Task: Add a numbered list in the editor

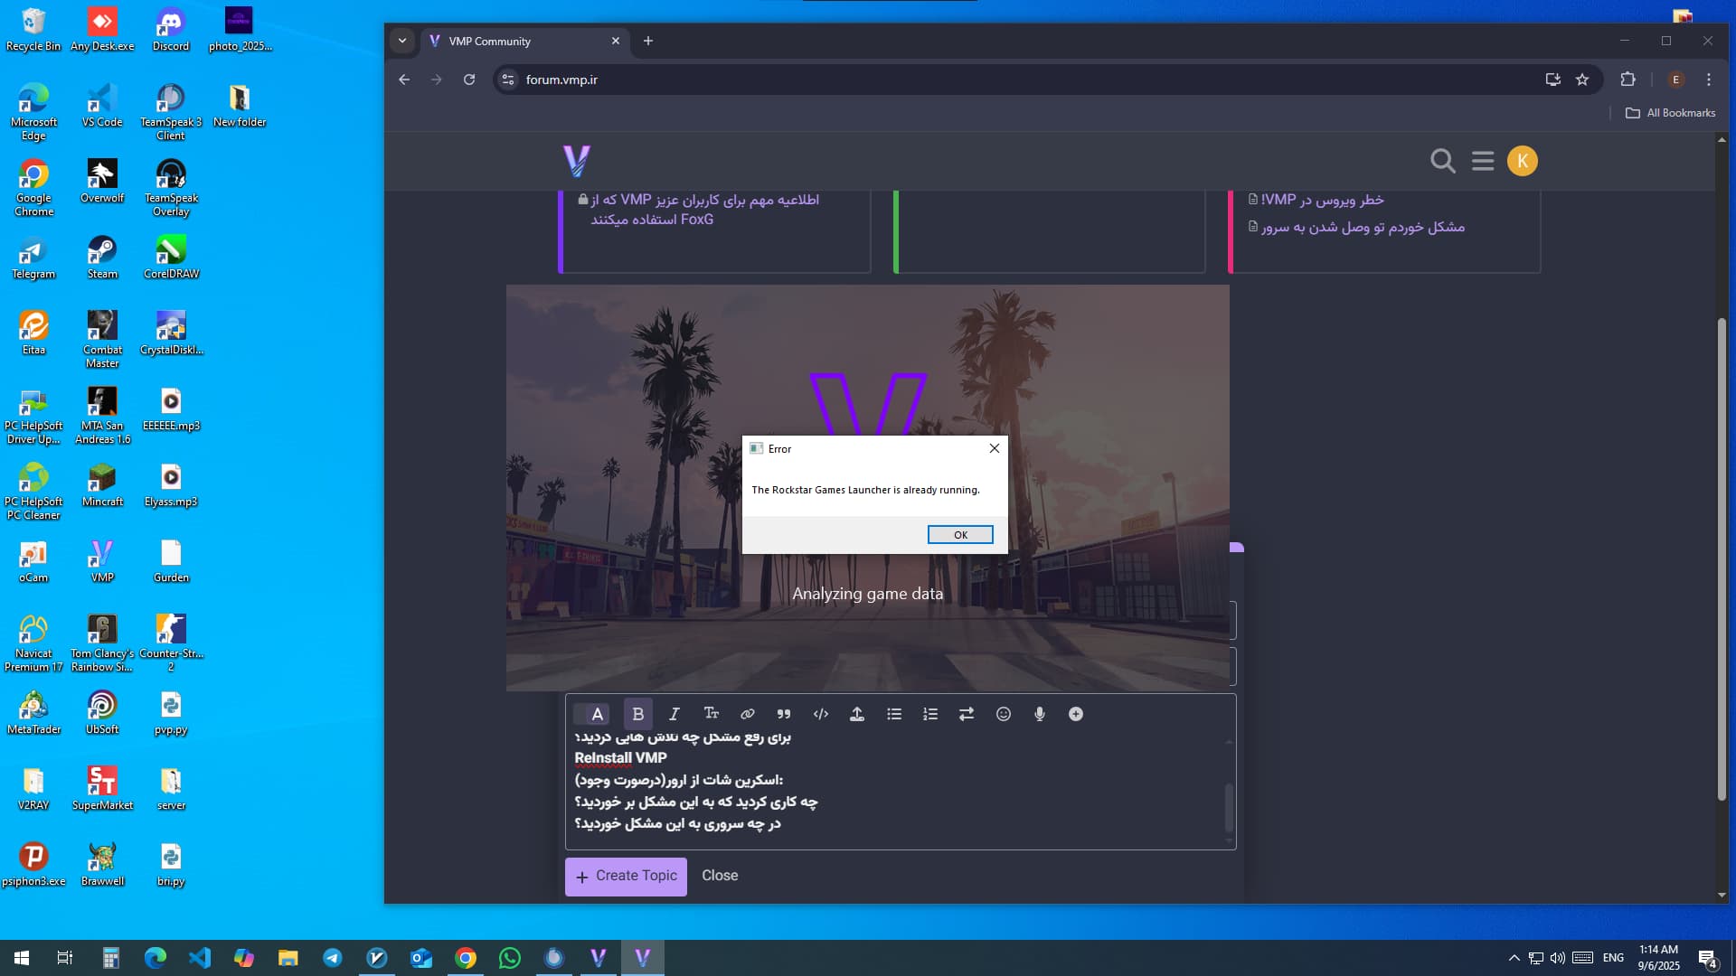Action: click(x=929, y=714)
